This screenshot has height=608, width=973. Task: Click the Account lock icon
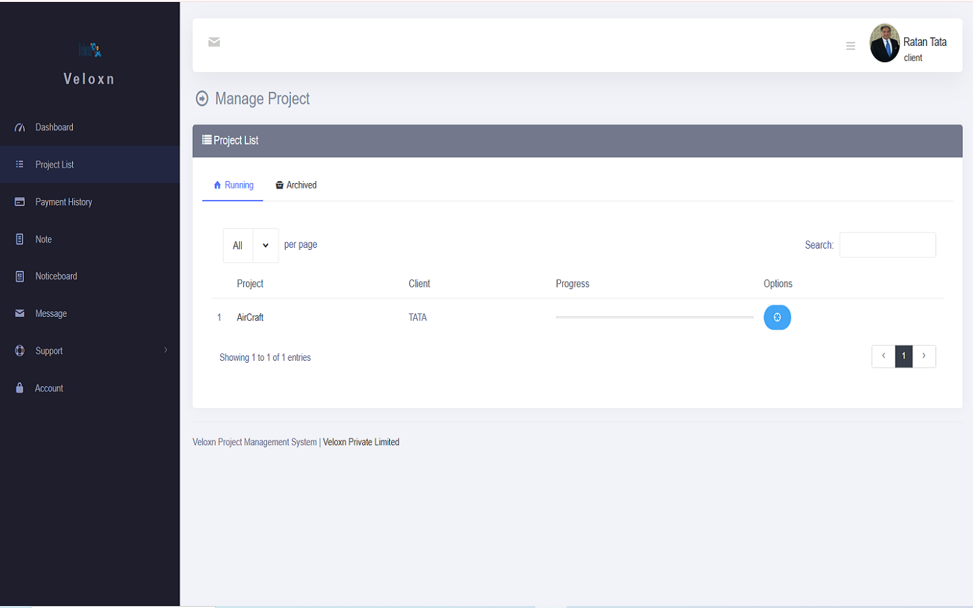[18, 388]
